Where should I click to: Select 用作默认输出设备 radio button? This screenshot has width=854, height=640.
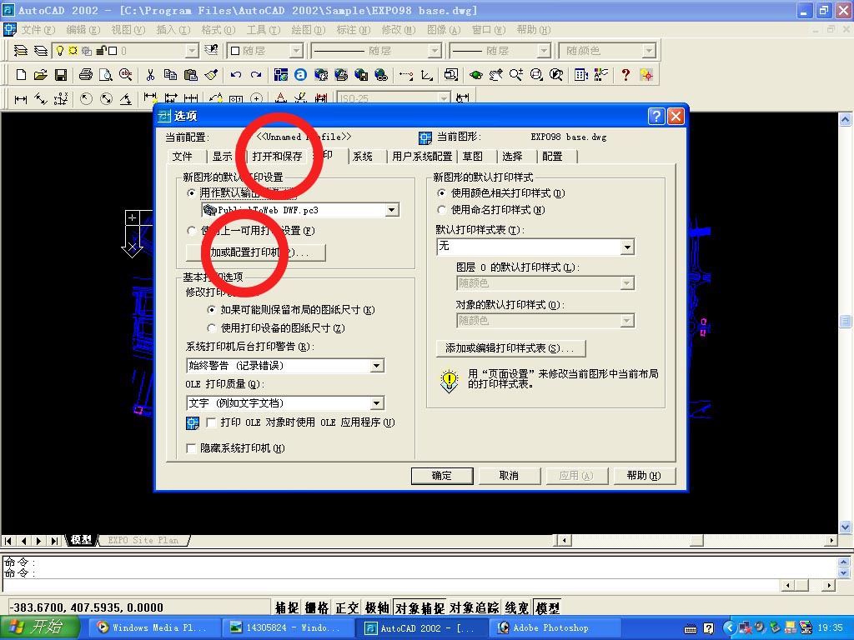tap(191, 193)
